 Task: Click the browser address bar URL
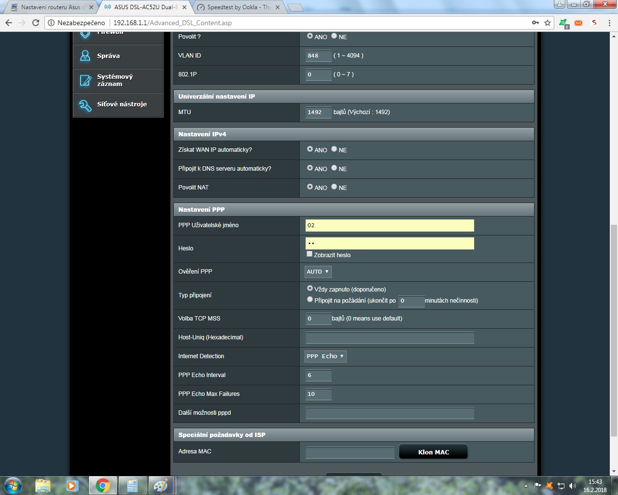tap(172, 23)
